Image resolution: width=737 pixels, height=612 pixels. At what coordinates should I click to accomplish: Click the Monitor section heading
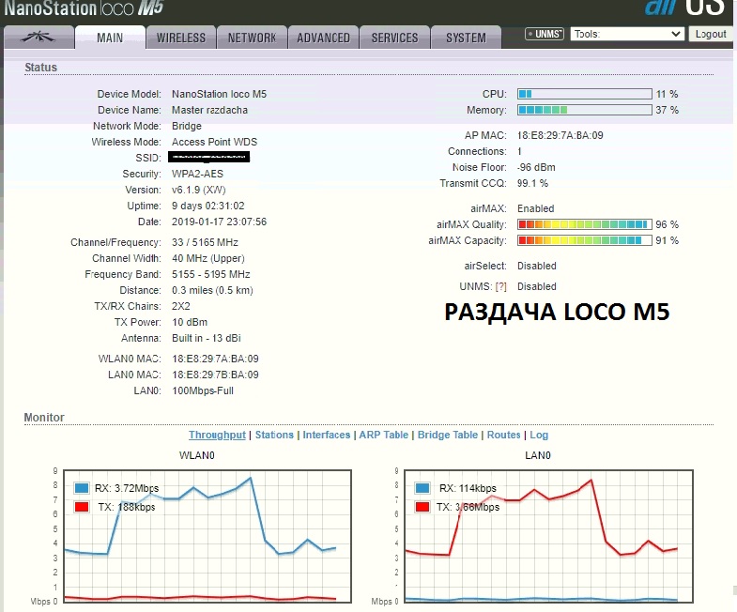click(x=44, y=418)
